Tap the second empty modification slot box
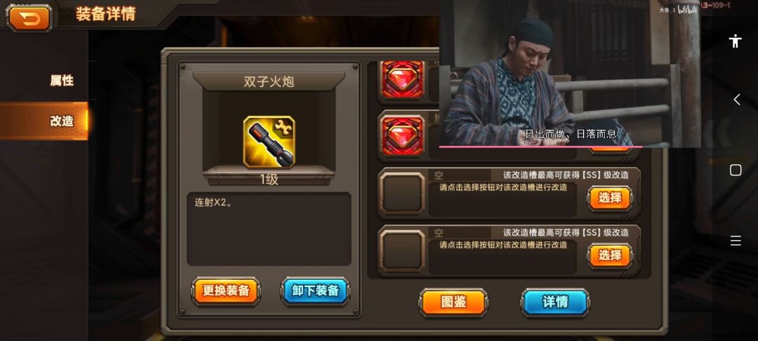758x341 pixels. tap(402, 250)
